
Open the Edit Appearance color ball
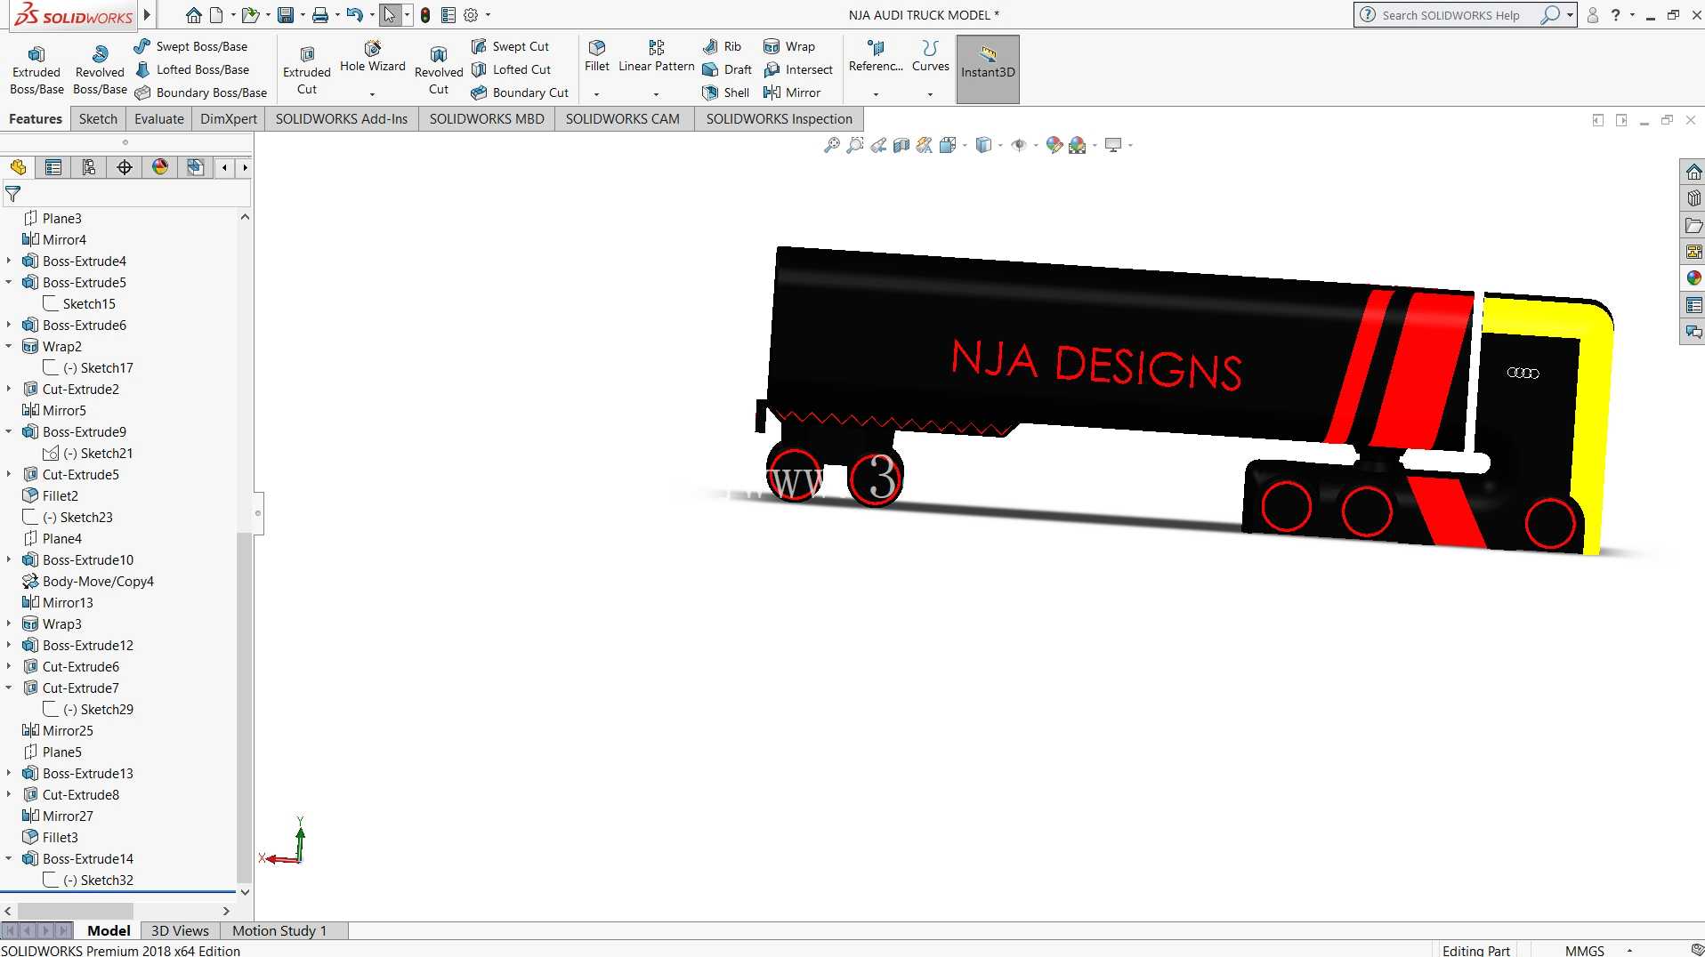coord(1054,145)
